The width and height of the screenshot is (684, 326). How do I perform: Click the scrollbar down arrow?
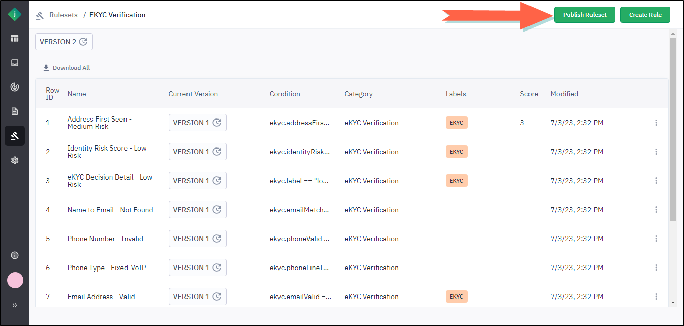click(673, 302)
